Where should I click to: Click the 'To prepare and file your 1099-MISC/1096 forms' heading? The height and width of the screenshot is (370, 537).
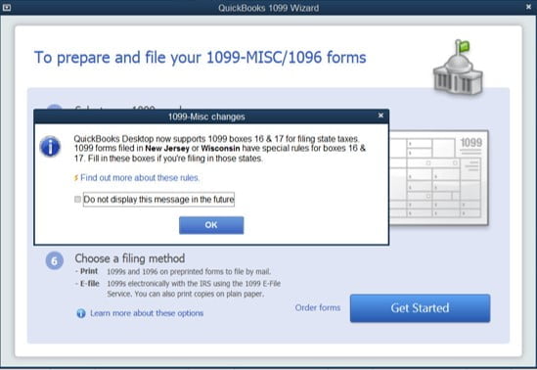(x=201, y=57)
